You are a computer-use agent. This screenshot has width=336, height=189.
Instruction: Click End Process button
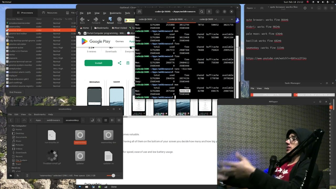(x=15, y=92)
